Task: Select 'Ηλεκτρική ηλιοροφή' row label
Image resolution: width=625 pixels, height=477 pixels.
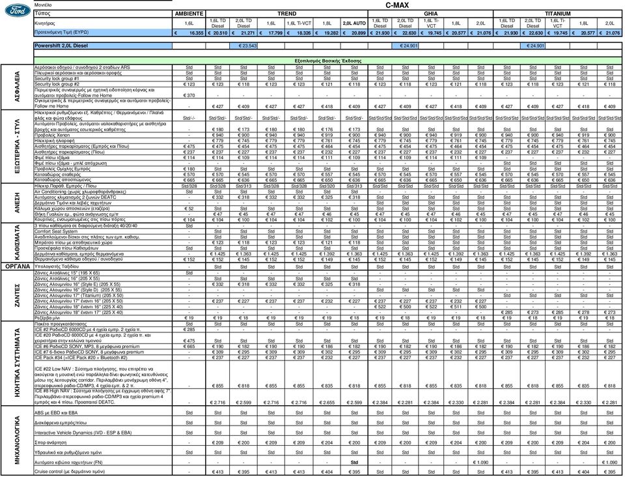Action: [55, 141]
